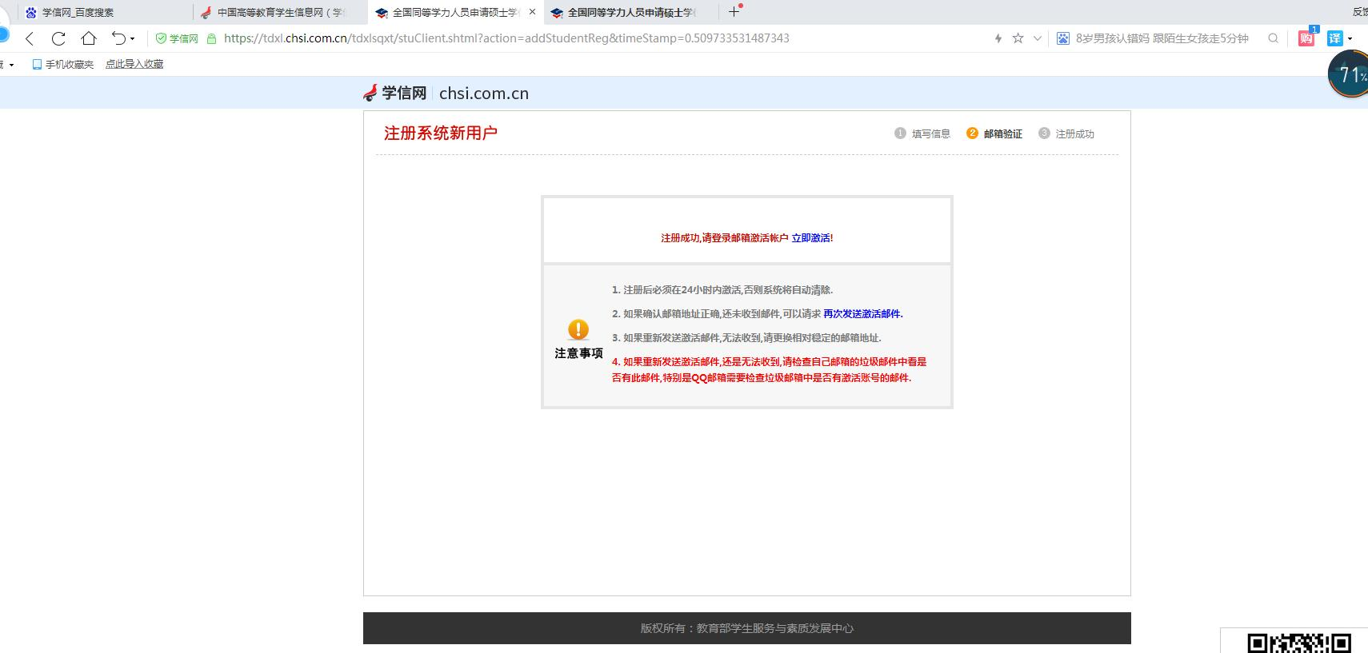Expand the translate extension dropdown arrow
Screen dimensions: 1368x653
pyautogui.click(x=1350, y=38)
